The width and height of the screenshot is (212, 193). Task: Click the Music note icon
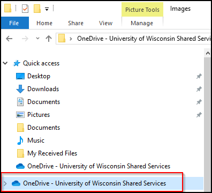tap(20, 140)
